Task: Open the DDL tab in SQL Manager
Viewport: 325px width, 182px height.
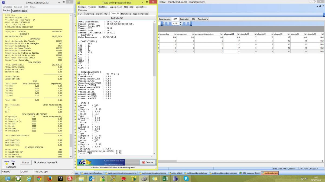Action: 193,19
